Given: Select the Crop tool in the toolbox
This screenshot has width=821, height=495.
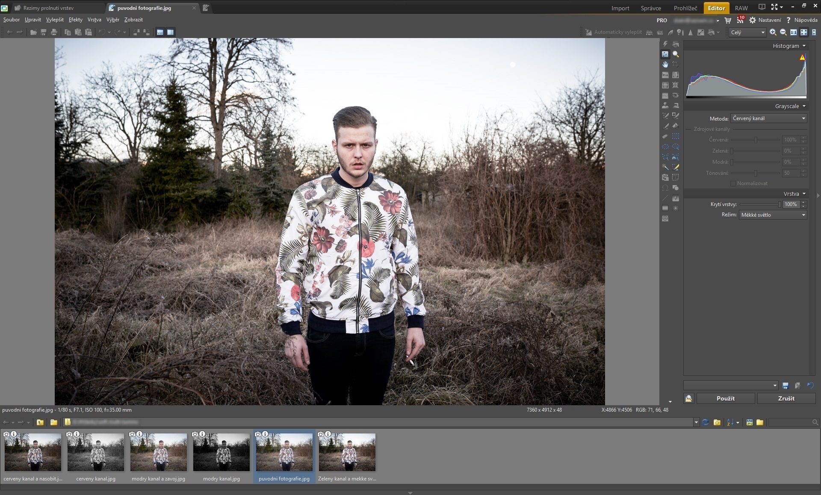Looking at the screenshot, I should click(675, 65).
